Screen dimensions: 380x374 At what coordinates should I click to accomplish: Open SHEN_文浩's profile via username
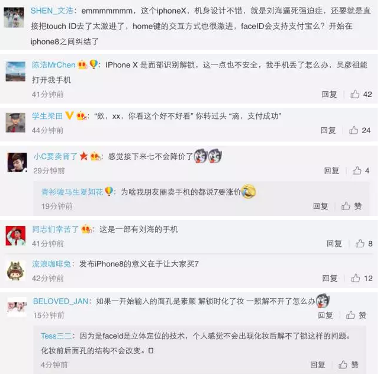[x=52, y=11]
